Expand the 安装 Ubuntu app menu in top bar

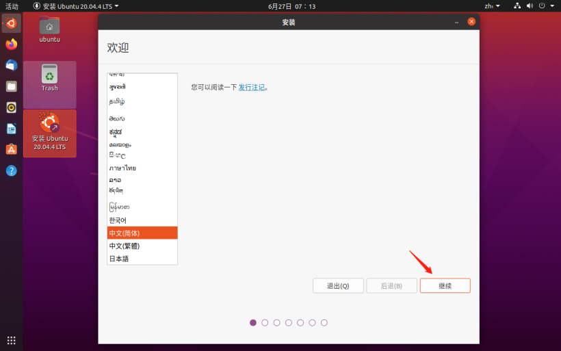tap(76, 6)
